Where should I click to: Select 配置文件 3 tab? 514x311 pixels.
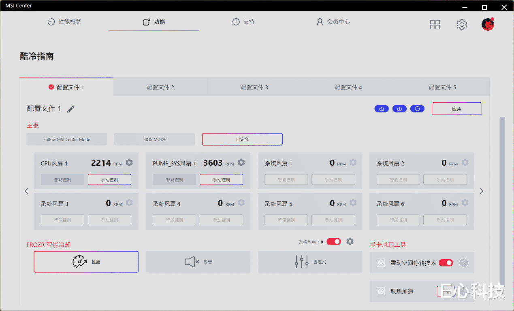pyautogui.click(x=254, y=87)
